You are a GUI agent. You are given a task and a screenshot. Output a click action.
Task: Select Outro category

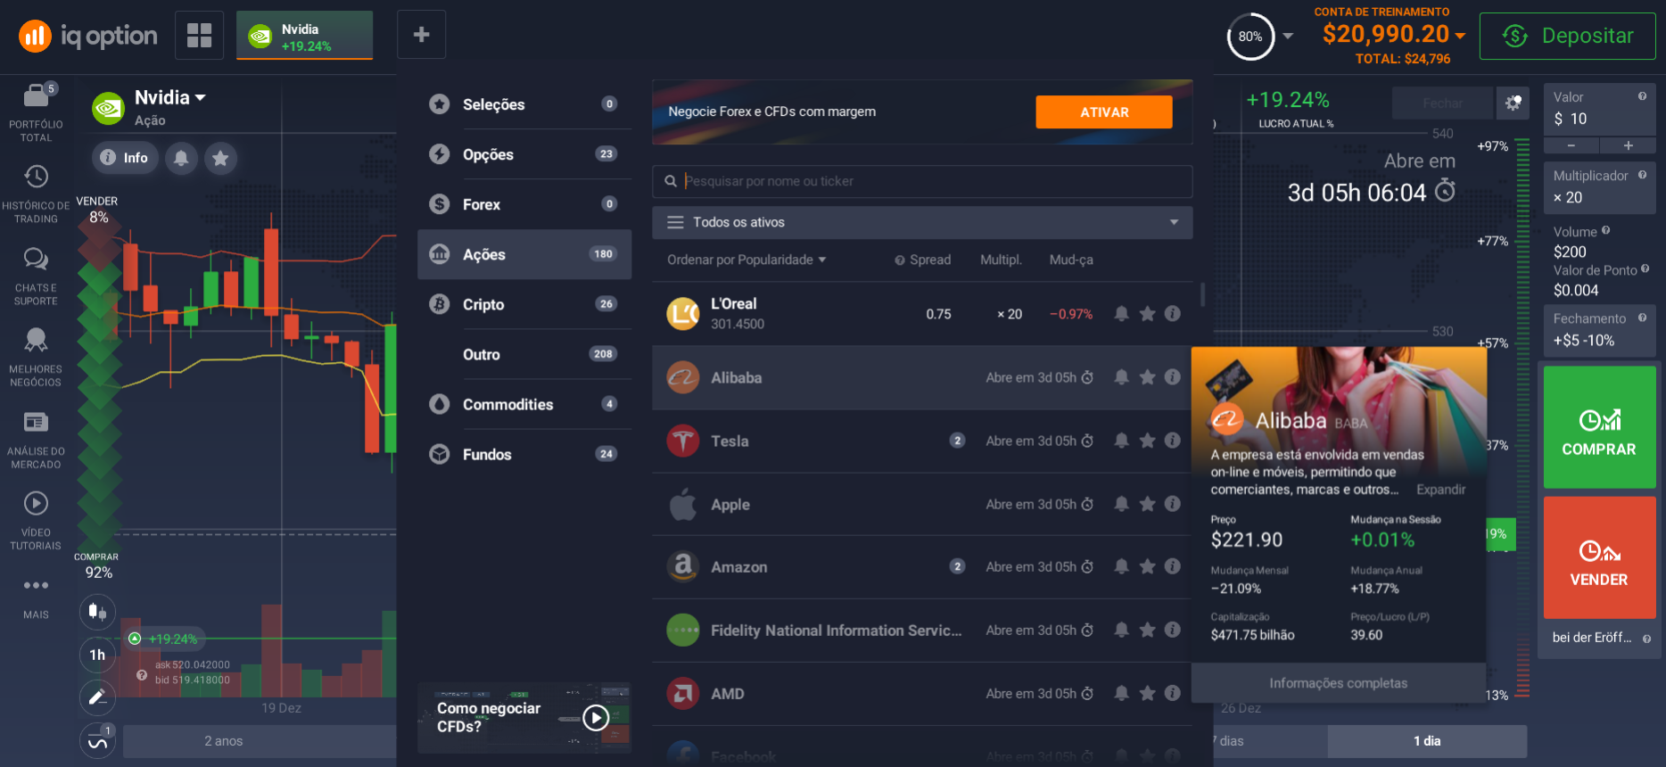click(x=524, y=354)
